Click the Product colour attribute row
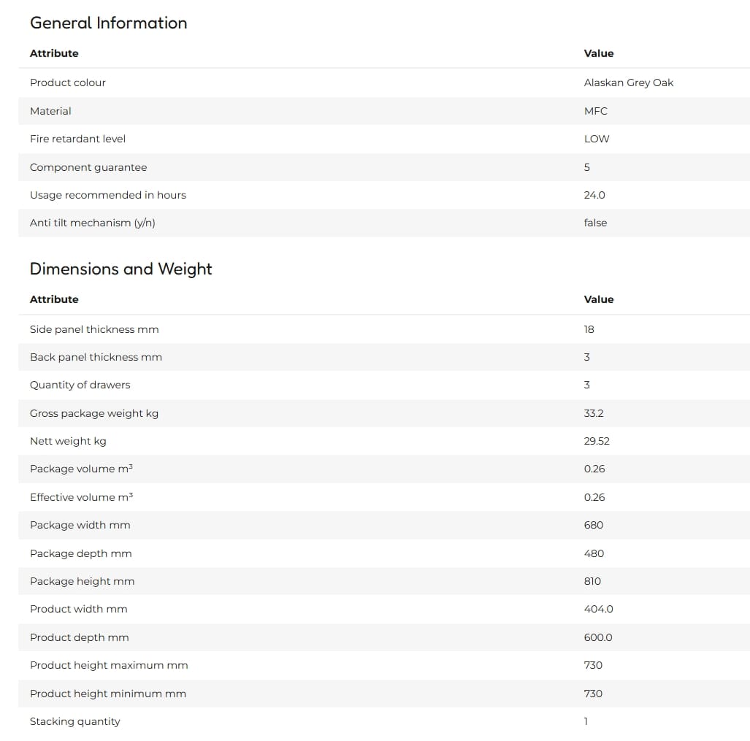Image resolution: width=750 pixels, height=741 pixels. [384, 82]
